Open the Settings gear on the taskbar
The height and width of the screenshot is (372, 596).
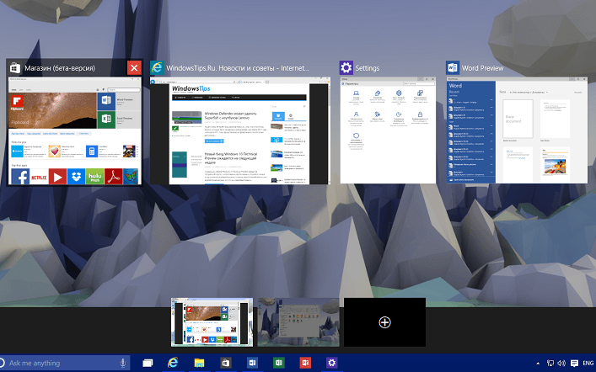[331, 363]
